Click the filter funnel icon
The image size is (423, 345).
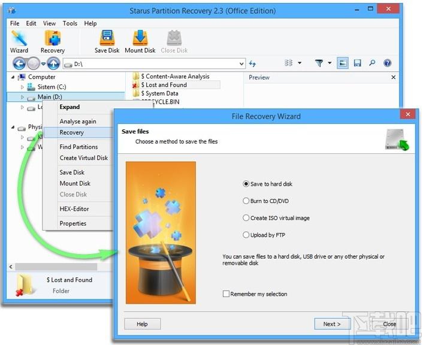click(319, 63)
